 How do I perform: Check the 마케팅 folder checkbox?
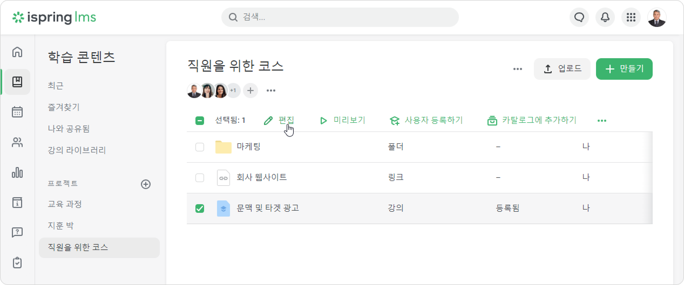[x=200, y=147]
